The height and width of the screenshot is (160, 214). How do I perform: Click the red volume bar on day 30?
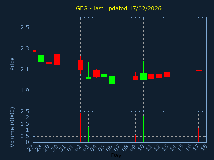point(57,136)
